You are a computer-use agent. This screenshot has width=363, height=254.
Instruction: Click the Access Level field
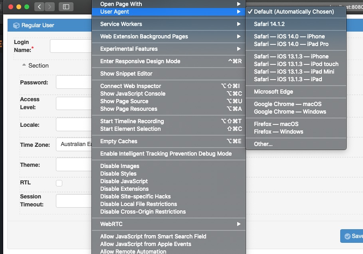pyautogui.click(x=74, y=103)
